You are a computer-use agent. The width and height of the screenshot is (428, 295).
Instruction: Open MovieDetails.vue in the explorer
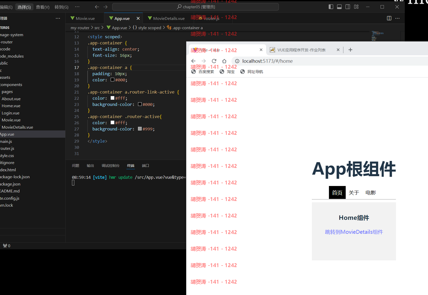[x=17, y=127]
